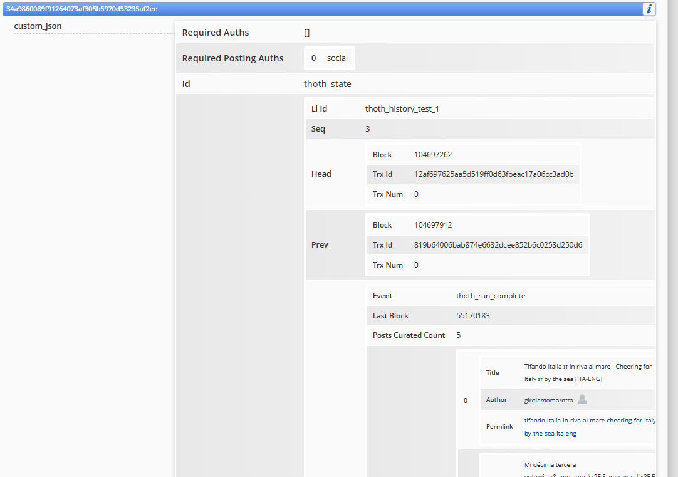Select Prev block number 104697912
The height and width of the screenshot is (477, 678).
pos(433,225)
